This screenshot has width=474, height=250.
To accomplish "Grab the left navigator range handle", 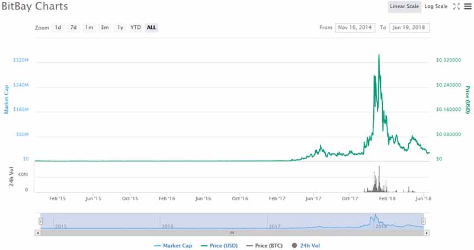I will tap(41, 222).
